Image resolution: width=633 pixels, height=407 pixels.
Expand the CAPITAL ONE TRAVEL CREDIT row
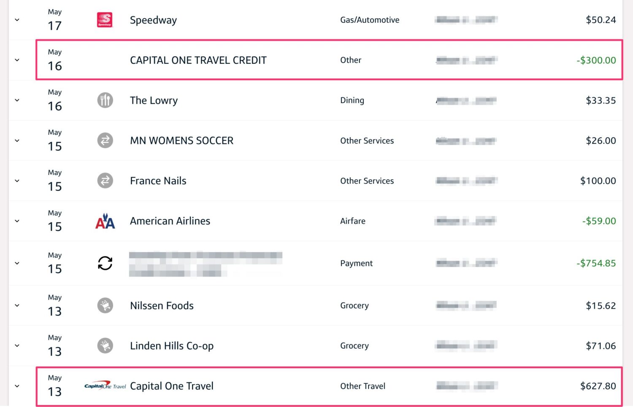coord(17,60)
